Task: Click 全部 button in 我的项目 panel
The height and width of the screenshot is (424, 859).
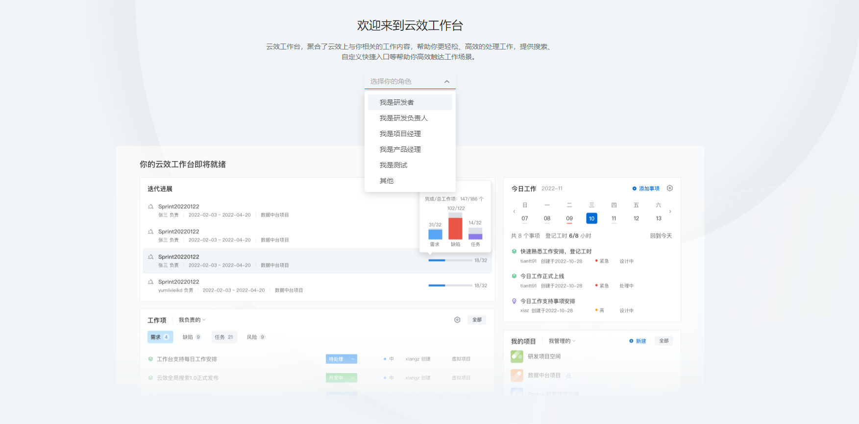Action: tap(664, 341)
